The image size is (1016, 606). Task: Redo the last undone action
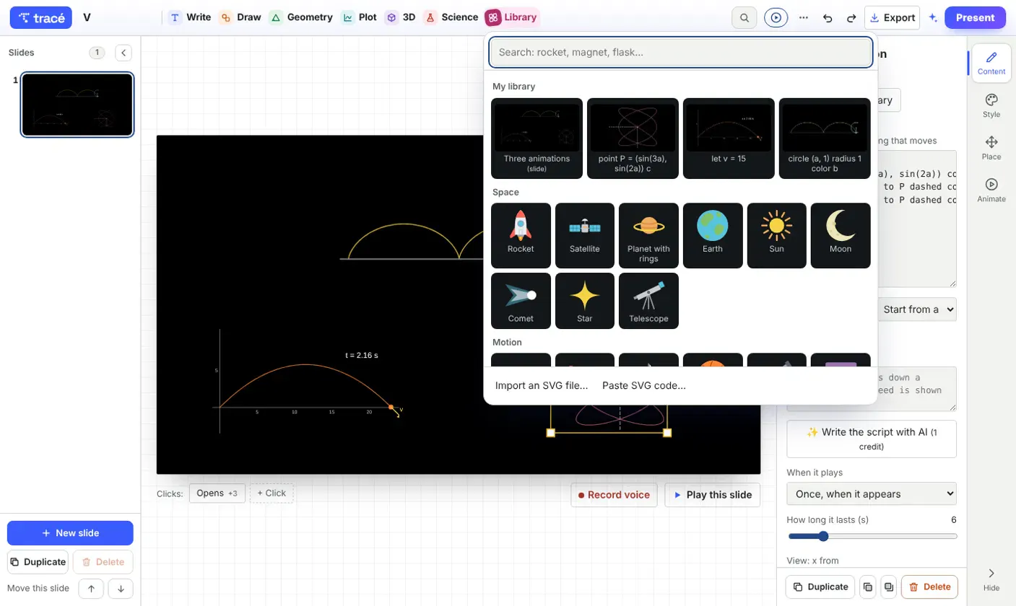click(x=851, y=18)
